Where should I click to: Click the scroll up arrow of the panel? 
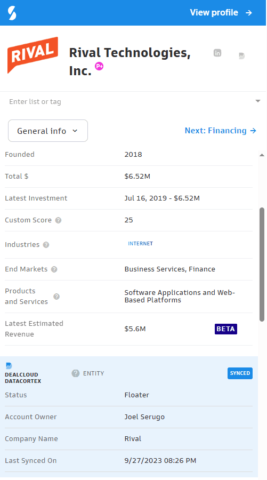pos(262,155)
